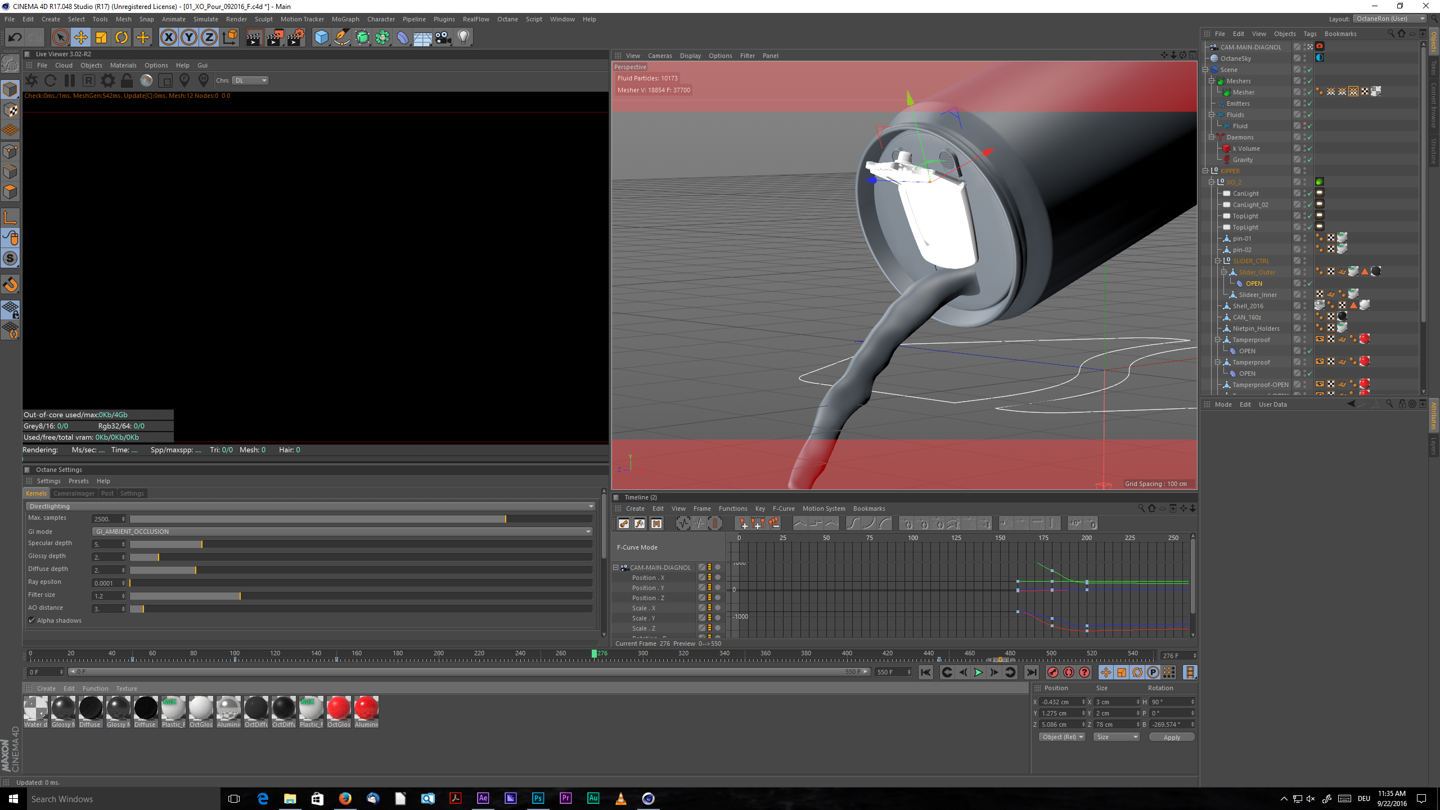Click the Live Viewer settings gear icon
Viewport: 1440px width, 810px height.
tap(107, 80)
